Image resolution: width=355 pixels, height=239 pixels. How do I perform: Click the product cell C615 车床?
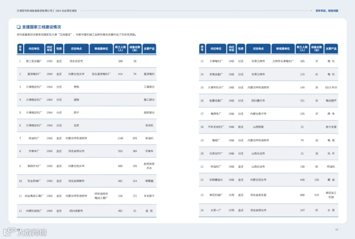tap(331, 88)
